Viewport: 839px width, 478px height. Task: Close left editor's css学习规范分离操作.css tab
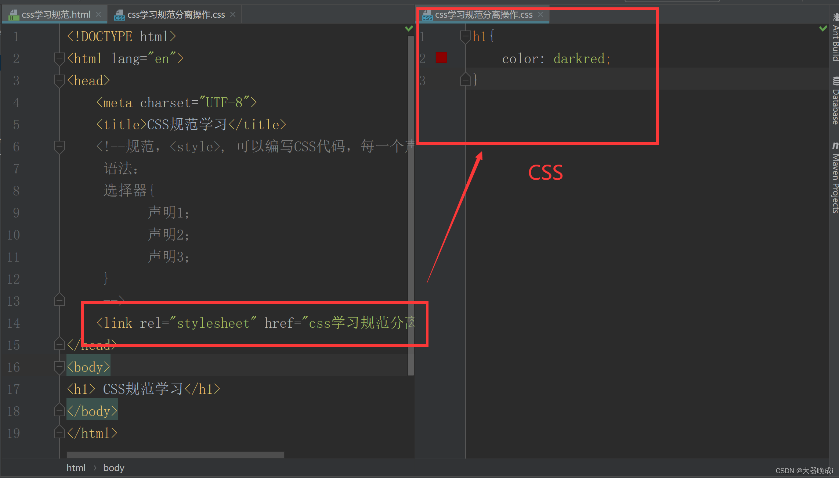click(x=233, y=14)
